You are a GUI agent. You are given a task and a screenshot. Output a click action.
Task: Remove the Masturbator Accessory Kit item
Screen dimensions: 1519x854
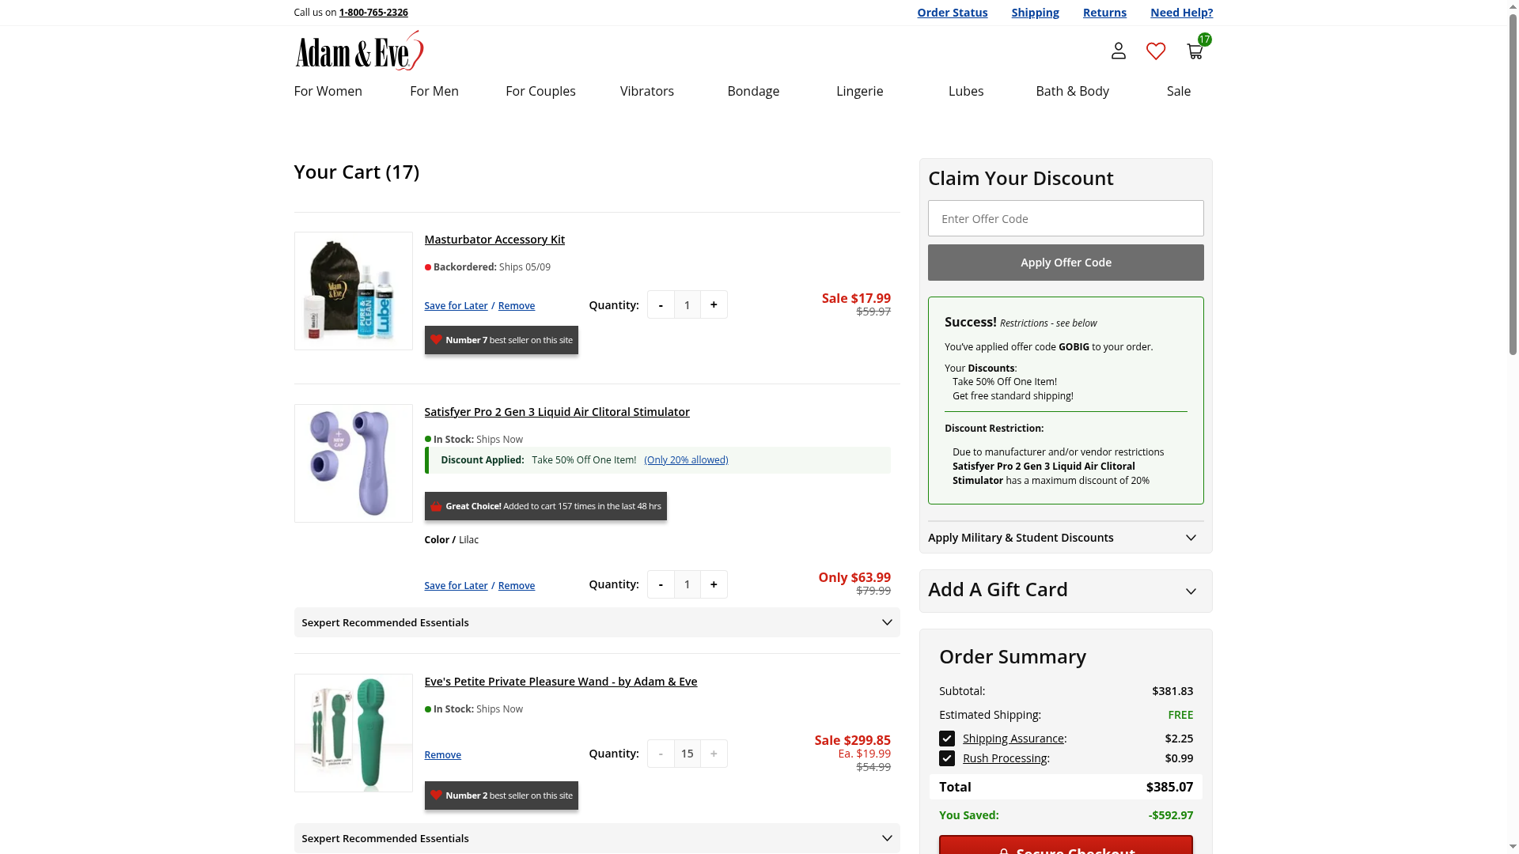(516, 306)
